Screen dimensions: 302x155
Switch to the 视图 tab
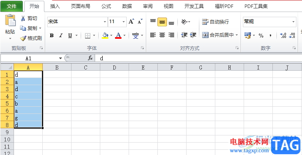tap(169, 6)
